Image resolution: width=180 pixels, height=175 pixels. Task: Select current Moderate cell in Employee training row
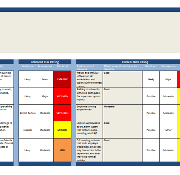tap(168, 113)
